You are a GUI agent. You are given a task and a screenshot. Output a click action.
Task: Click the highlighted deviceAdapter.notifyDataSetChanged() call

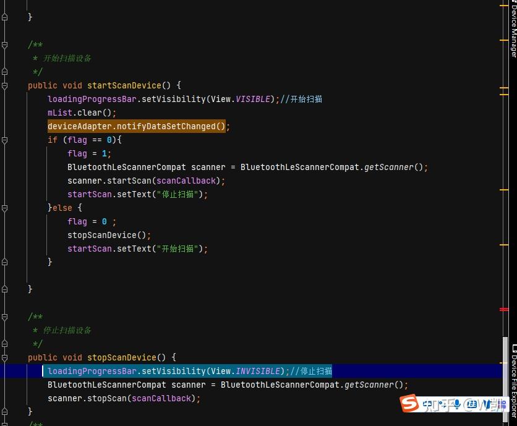(137, 126)
